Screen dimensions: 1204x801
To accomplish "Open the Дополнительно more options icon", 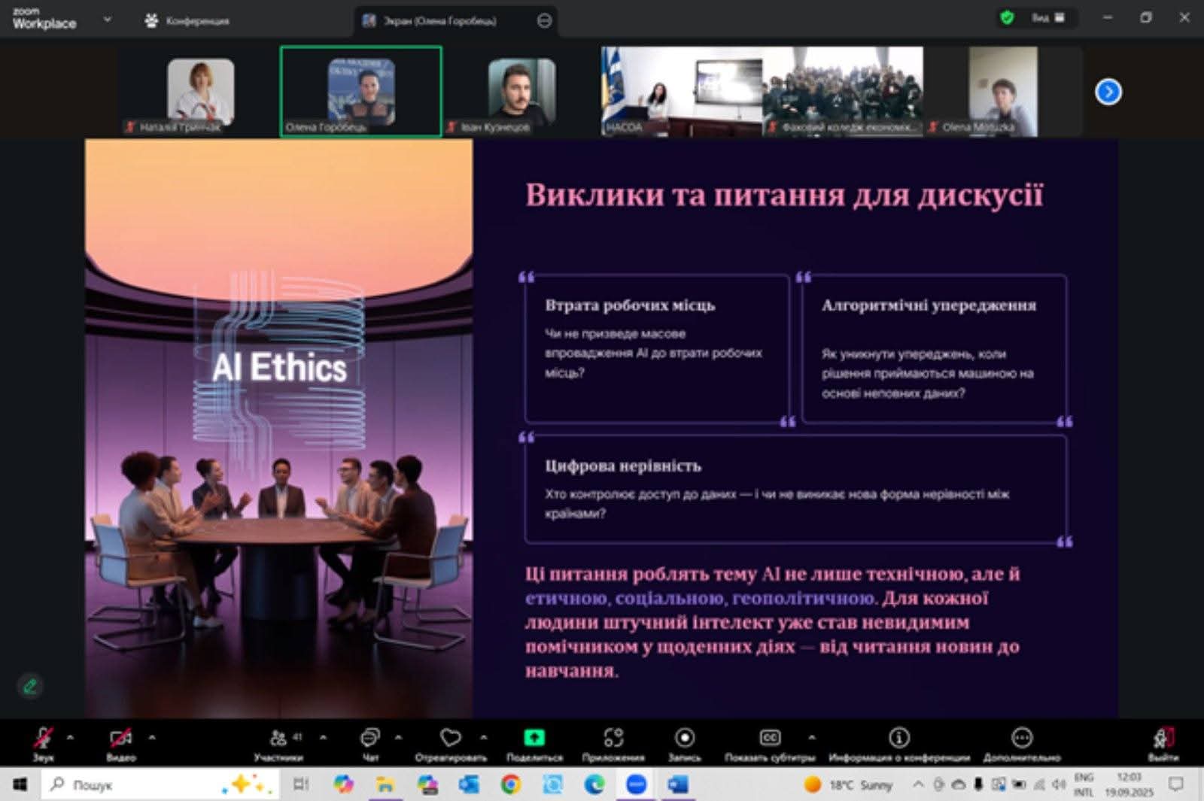I will tap(1021, 739).
